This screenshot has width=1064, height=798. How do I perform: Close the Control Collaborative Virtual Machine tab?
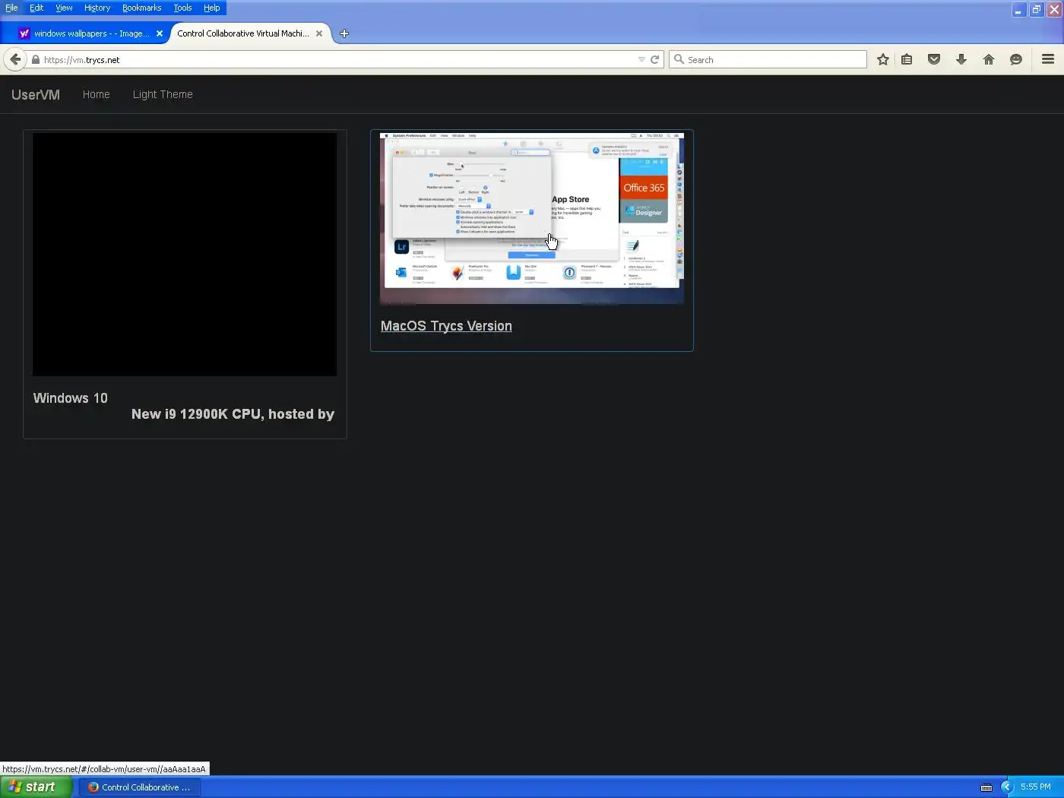pos(319,33)
